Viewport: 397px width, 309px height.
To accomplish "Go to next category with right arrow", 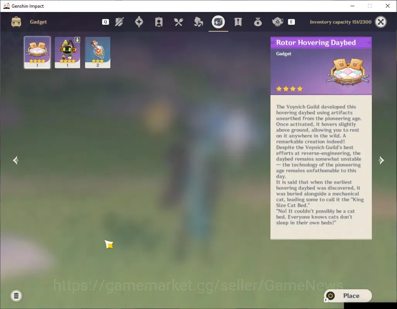I will (381, 160).
